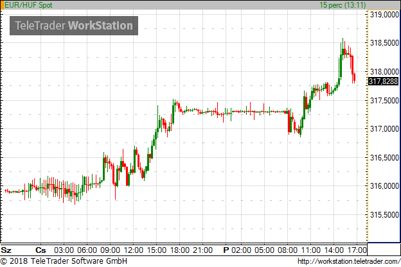Click the 02:00 time axis label
401x267 pixels.
point(241,250)
